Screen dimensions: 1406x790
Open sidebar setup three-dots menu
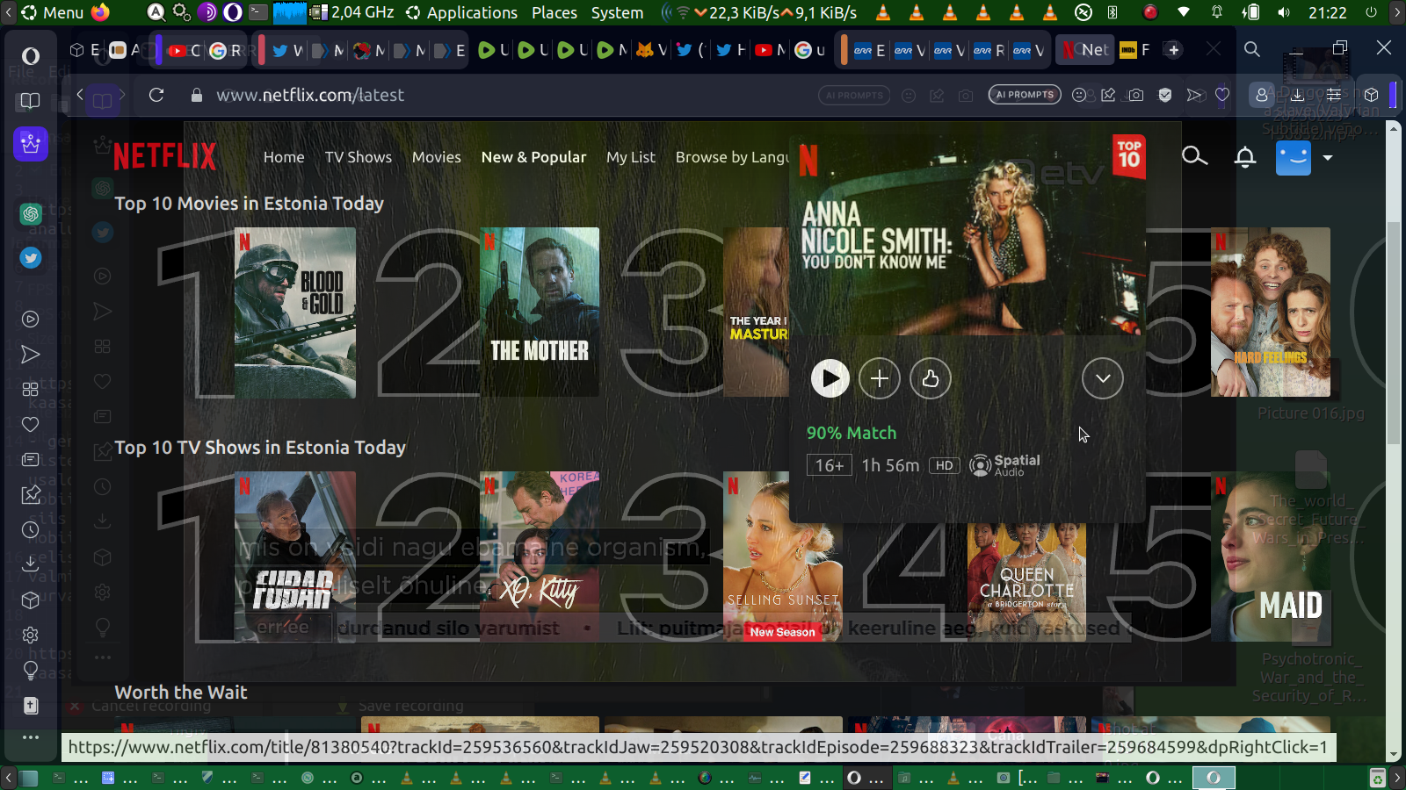[31, 737]
